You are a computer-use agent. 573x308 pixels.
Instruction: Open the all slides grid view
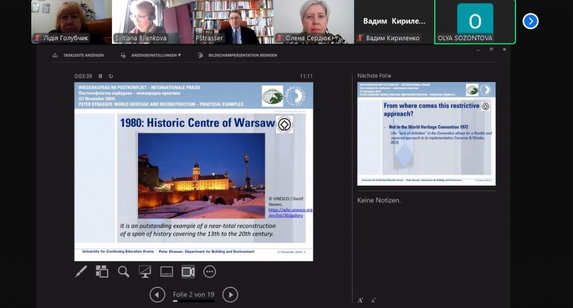point(102,272)
